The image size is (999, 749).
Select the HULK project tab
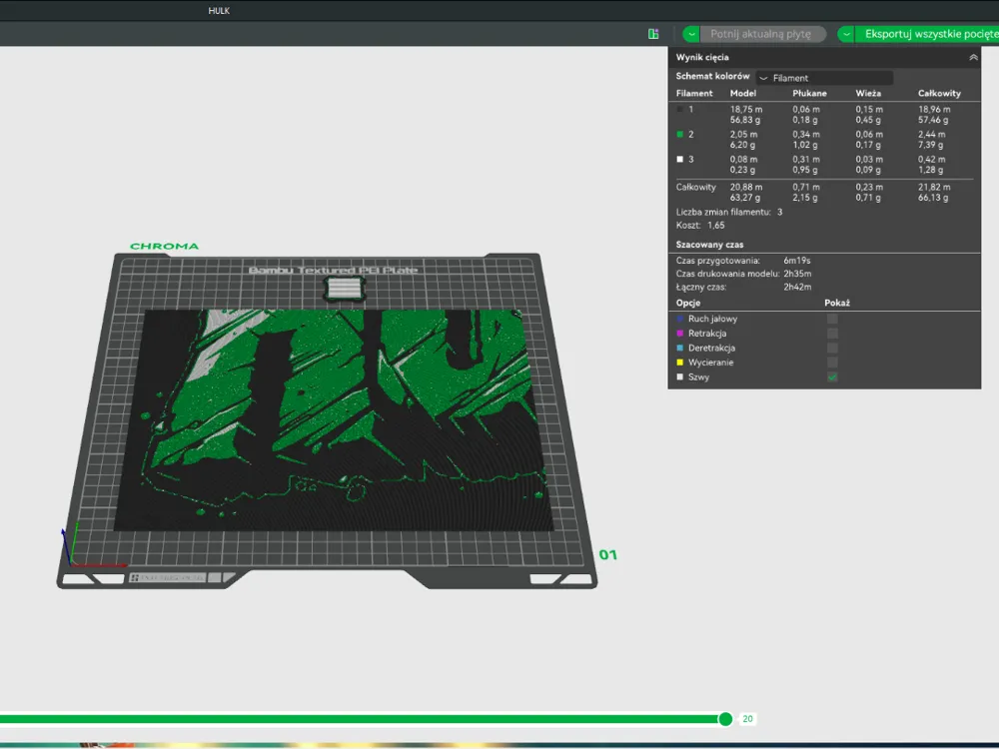click(219, 11)
